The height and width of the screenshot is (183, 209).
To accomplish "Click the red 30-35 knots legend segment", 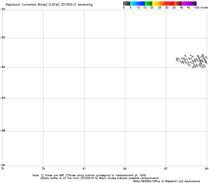I will [x=171, y=3].
